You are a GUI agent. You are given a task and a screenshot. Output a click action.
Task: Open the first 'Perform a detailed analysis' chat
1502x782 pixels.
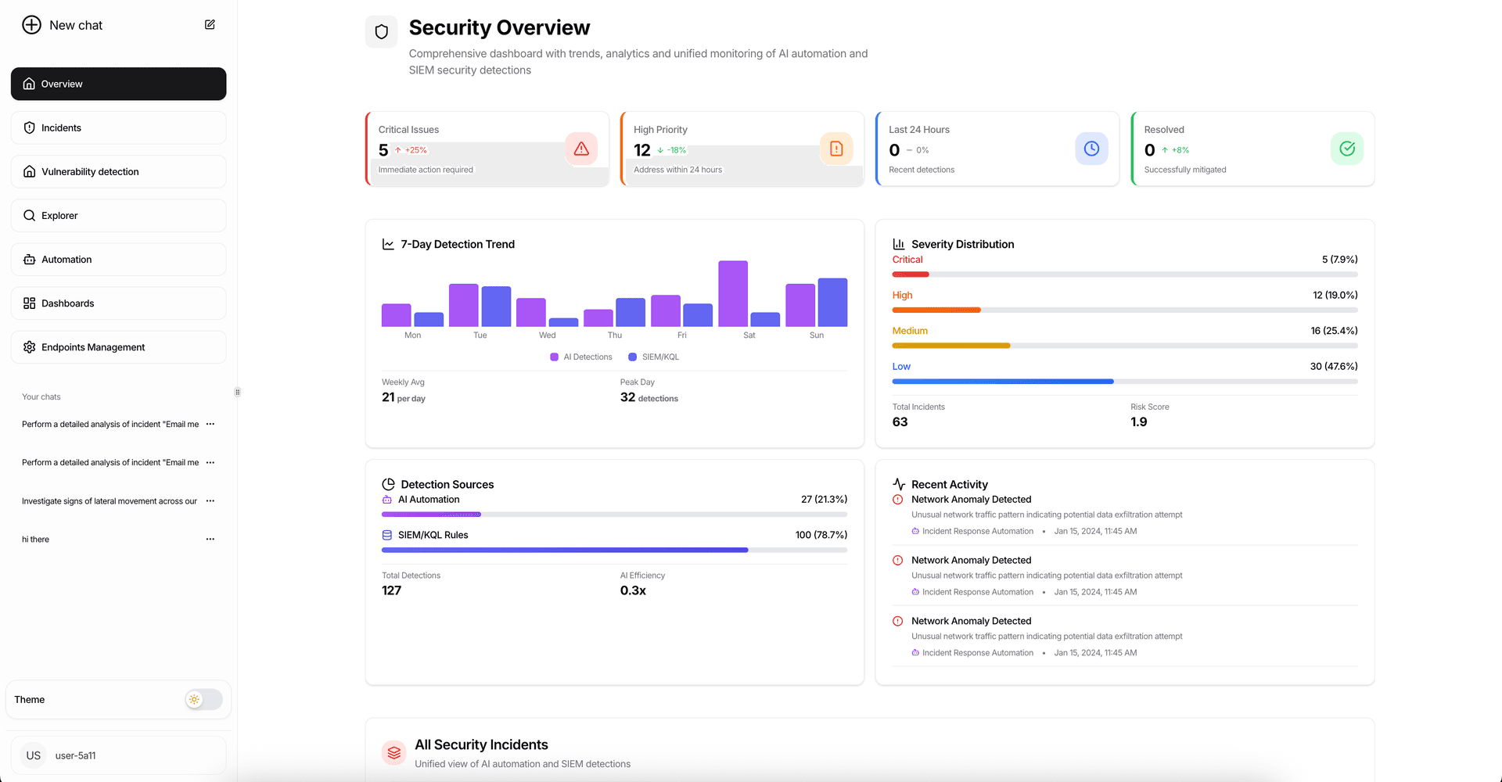point(110,424)
